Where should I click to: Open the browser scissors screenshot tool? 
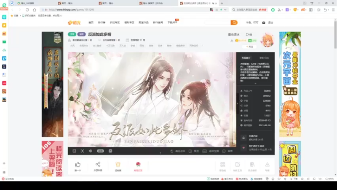(x=279, y=10)
